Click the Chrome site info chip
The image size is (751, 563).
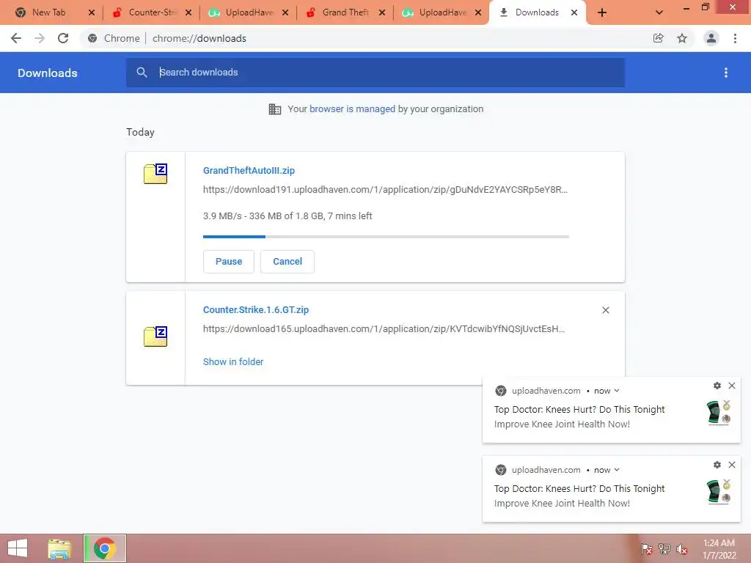click(x=114, y=38)
